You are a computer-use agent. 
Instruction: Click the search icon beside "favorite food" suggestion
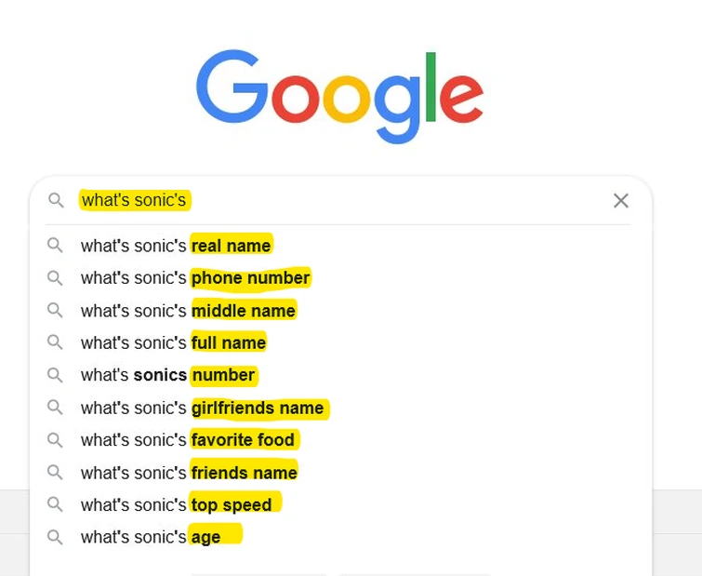tap(56, 439)
